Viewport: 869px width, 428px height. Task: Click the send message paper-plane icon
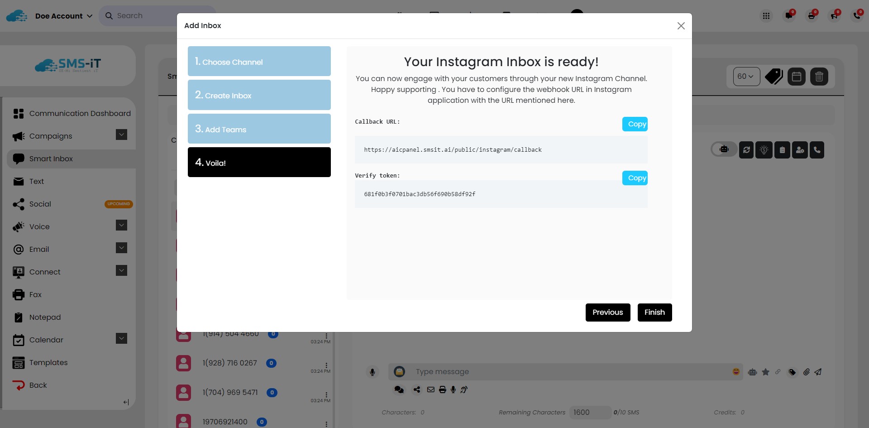pos(818,371)
